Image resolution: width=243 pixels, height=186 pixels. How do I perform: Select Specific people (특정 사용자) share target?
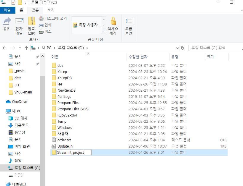[87, 25]
